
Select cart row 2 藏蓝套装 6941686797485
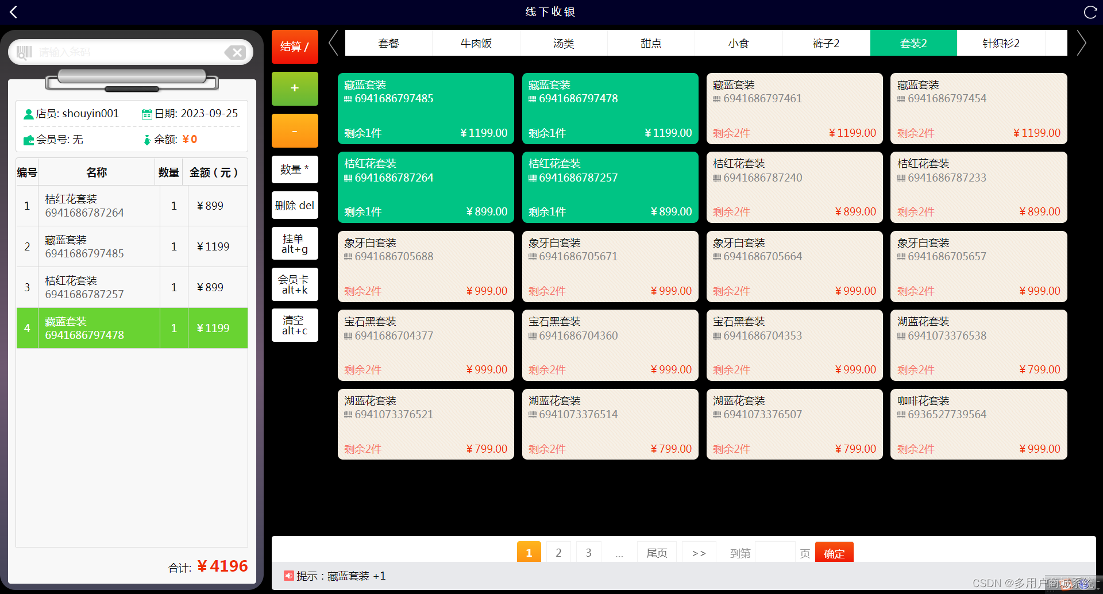tap(132, 246)
